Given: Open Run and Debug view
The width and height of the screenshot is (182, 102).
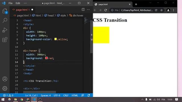Looking at the screenshot, I should [x=5, y=30].
